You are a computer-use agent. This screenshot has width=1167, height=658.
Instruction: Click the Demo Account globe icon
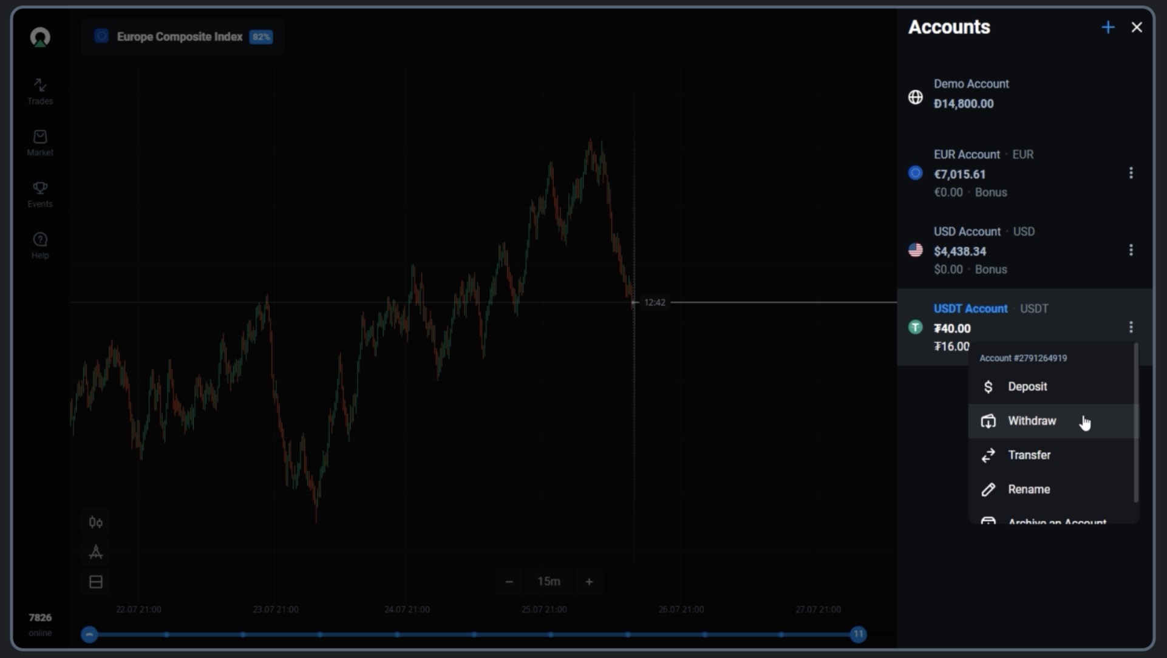pos(916,97)
